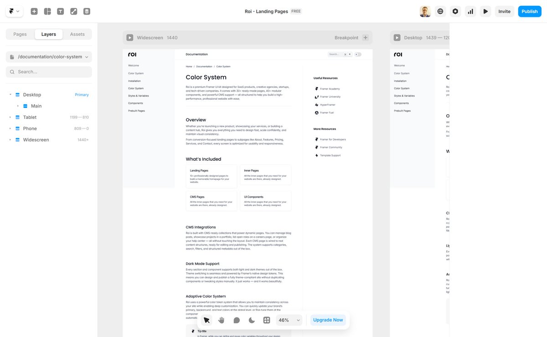Open the Layout tool in top toolbar
This screenshot has height=337, width=547.
pyautogui.click(x=47, y=11)
